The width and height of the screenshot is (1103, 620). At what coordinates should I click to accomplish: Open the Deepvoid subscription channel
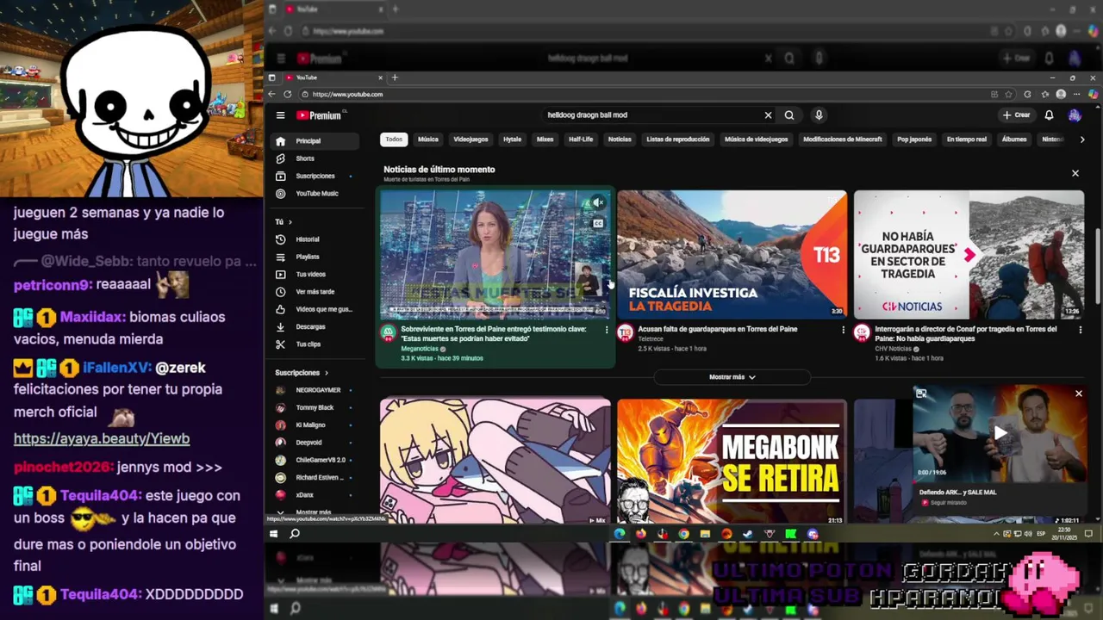[314, 443]
